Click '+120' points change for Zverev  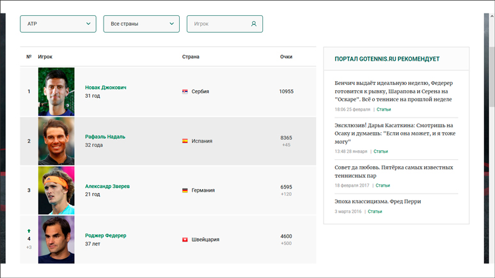tap(287, 194)
